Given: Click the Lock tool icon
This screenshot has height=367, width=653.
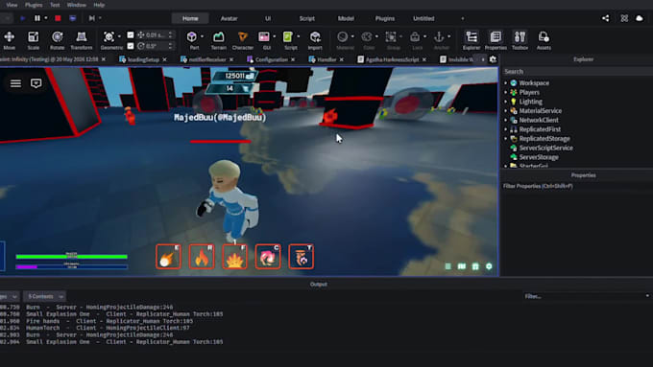Looking at the screenshot, I should [x=415, y=37].
